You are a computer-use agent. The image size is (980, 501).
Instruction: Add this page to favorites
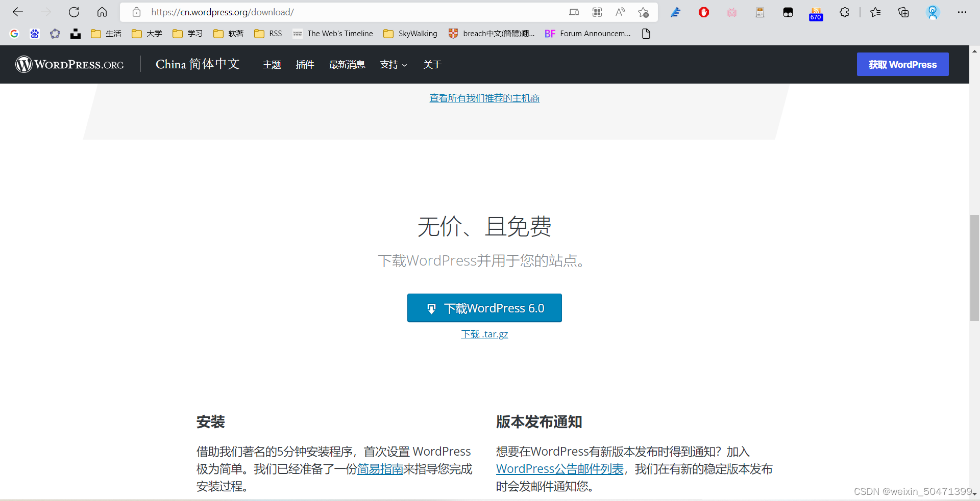[x=643, y=12]
